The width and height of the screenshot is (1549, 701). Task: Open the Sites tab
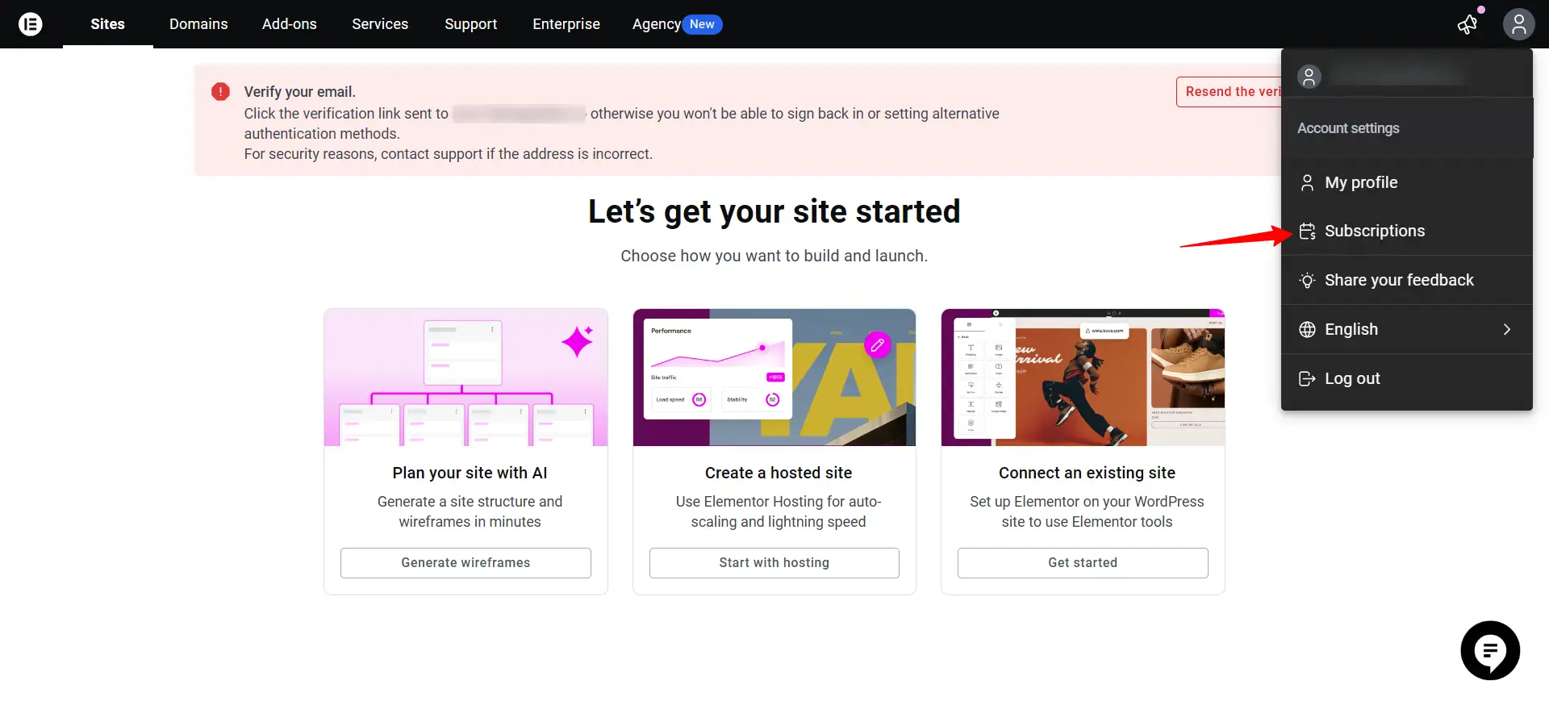[x=108, y=24]
